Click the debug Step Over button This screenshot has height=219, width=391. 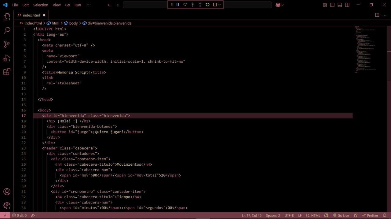(x=185, y=5)
